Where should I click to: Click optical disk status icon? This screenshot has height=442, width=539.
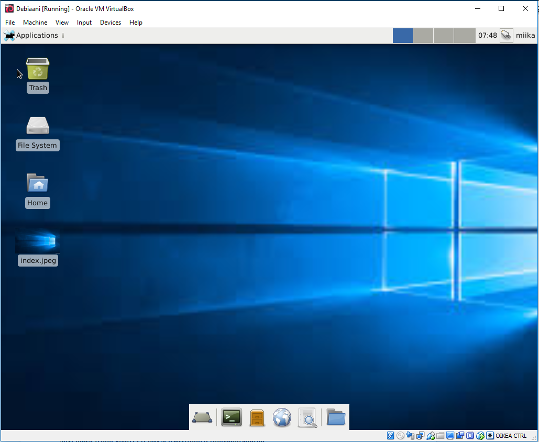pos(400,436)
